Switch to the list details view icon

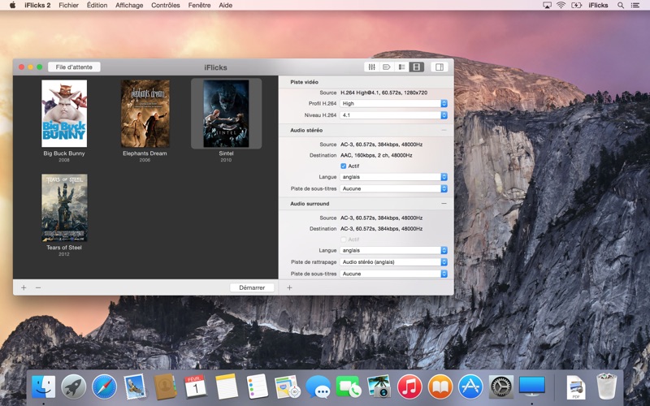[401, 67]
